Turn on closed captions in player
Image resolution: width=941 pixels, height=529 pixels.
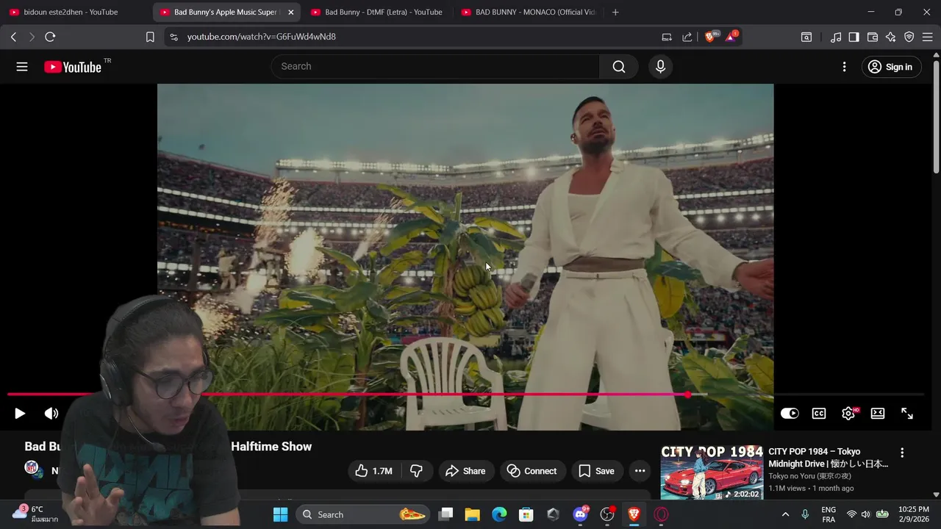coord(819,414)
